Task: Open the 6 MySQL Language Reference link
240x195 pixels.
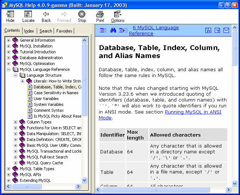Action: [154, 30]
